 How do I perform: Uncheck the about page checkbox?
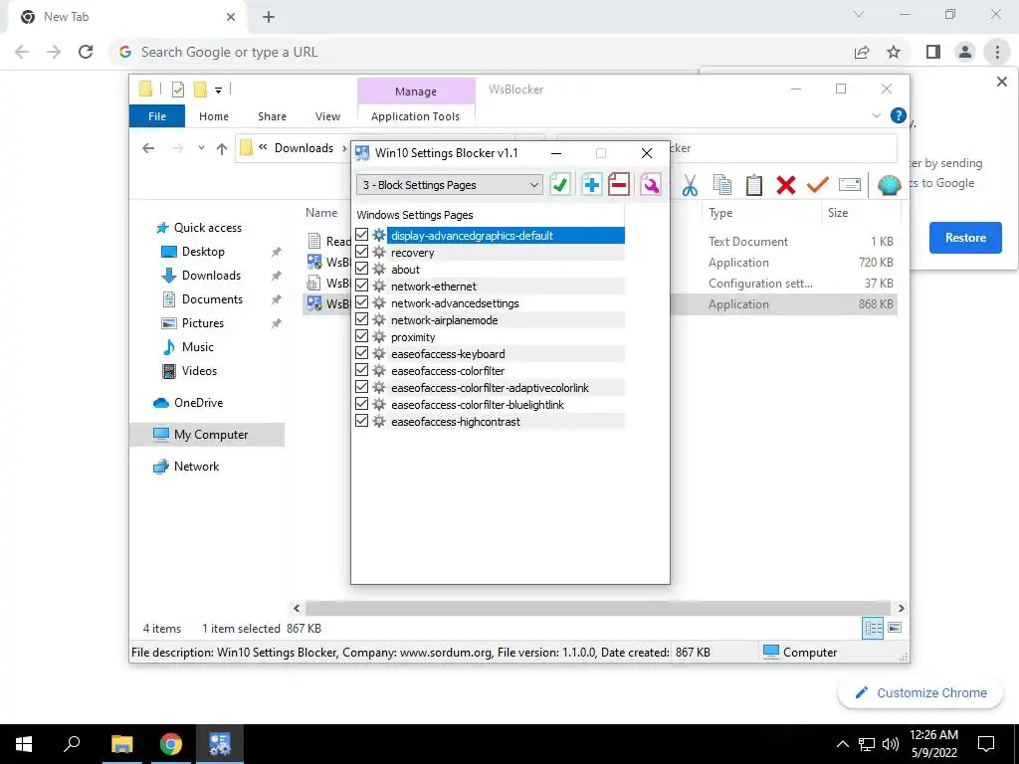362,269
